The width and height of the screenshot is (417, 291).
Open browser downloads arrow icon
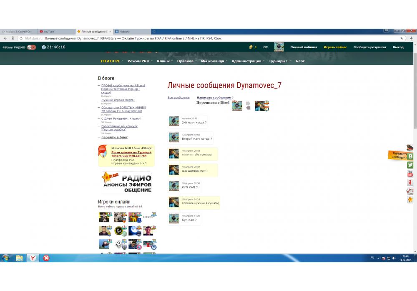(x=412, y=38)
